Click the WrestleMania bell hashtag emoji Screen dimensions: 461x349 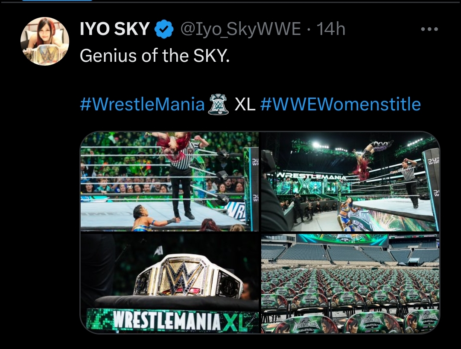click(x=219, y=104)
